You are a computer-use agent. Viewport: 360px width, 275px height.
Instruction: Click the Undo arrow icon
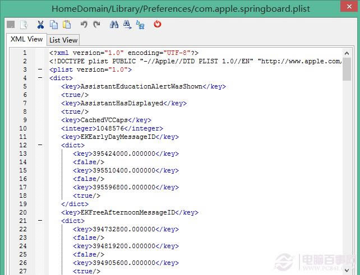(84, 24)
